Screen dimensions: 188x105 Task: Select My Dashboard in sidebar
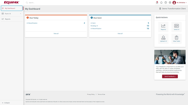[x=12, y=8]
